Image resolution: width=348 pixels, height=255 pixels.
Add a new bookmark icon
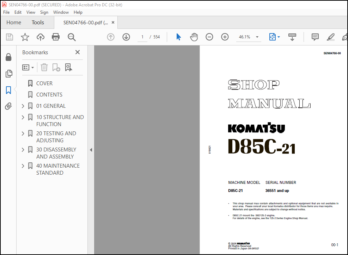(56, 67)
